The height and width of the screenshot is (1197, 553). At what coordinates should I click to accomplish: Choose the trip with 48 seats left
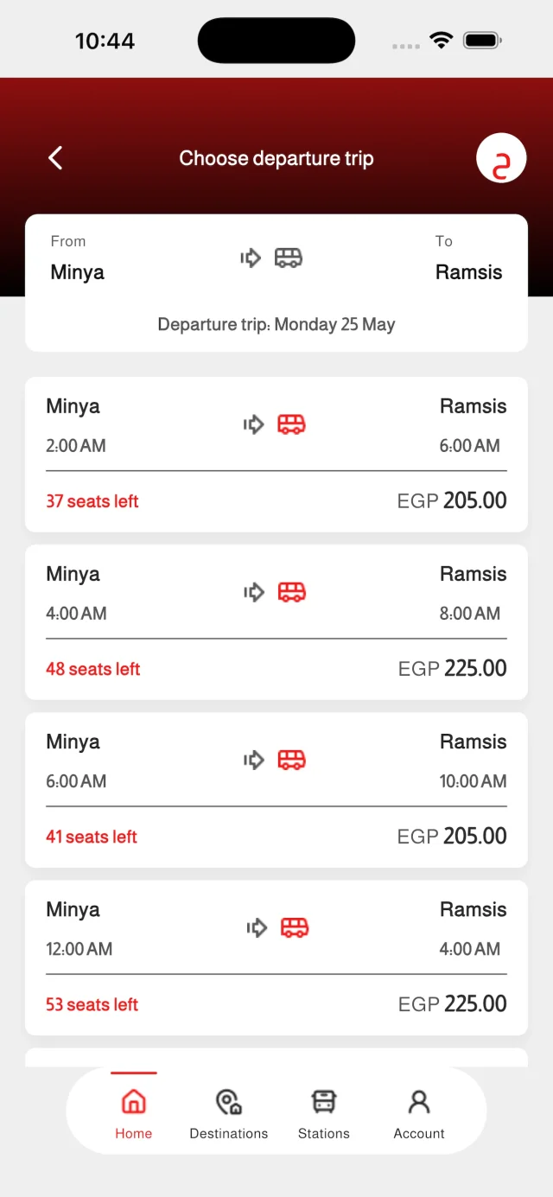coord(276,622)
